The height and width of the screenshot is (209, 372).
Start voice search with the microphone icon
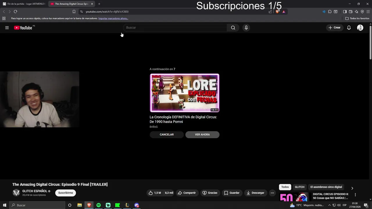pos(246,28)
